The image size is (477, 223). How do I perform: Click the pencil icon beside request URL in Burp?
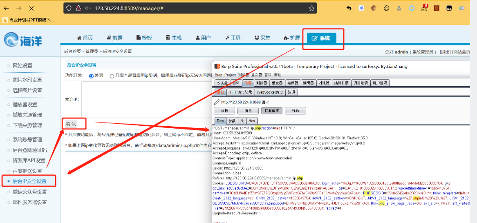point(217,102)
